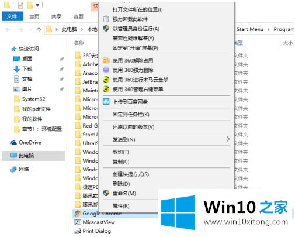295x237 pixels.
Task: Select the Mainte folder row
Action: pyautogui.click(x=86, y=91)
